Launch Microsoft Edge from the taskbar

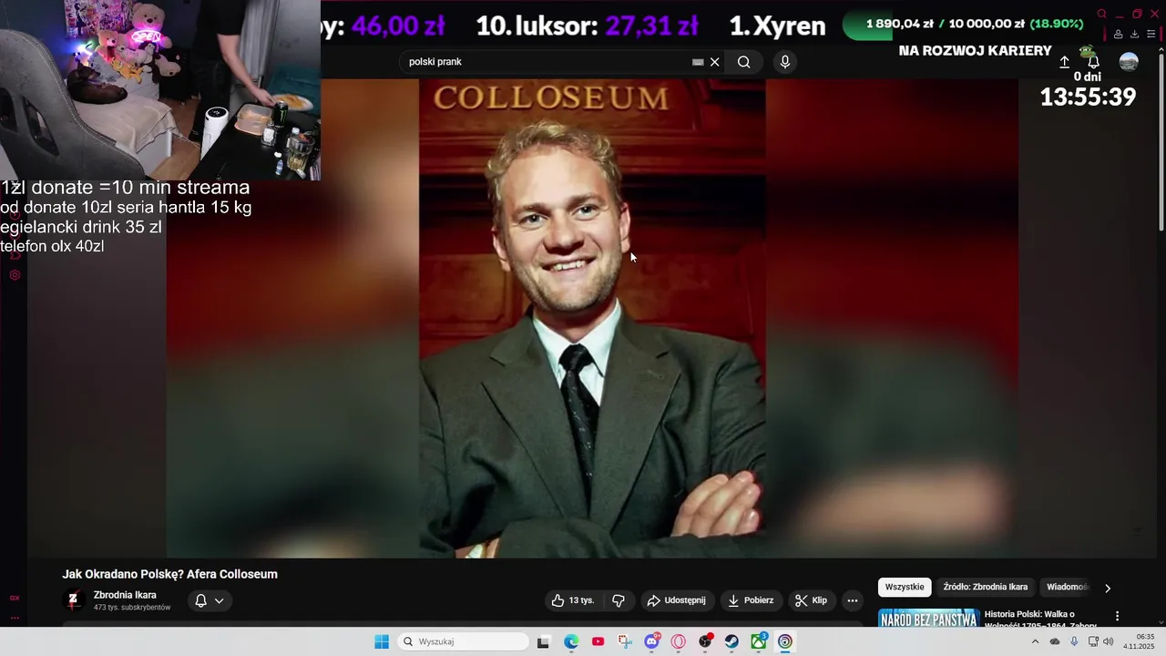click(x=571, y=641)
